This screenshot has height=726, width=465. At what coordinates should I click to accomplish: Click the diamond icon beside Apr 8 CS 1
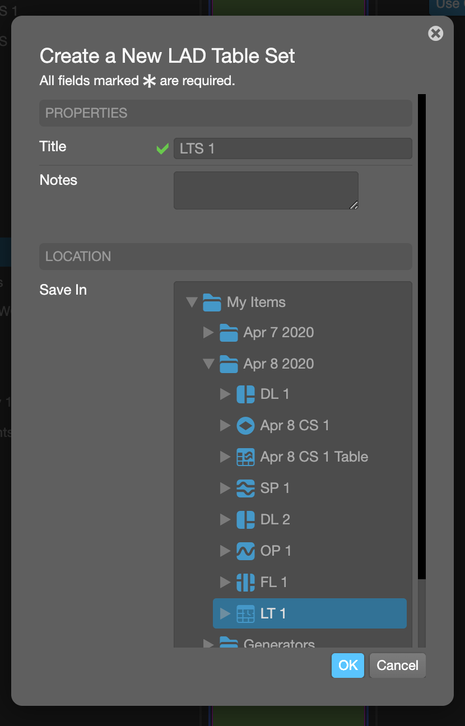[x=245, y=425]
